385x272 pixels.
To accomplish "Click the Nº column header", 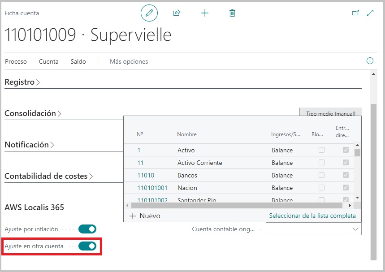I will point(140,134).
